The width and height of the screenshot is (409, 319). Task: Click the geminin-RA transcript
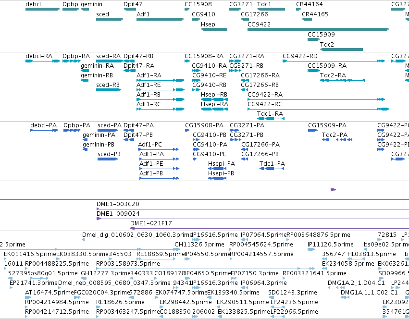85,71
